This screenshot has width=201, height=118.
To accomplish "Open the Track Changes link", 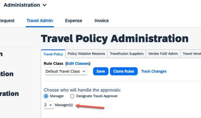I will coord(154,71).
